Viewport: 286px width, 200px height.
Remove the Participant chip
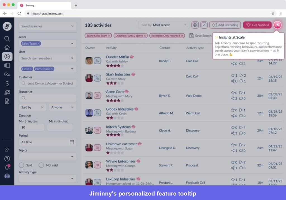pyautogui.click(x=52, y=69)
